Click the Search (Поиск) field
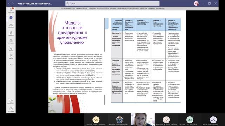The height and width of the screenshot is (126, 225). pyautogui.click(x=112, y=3)
